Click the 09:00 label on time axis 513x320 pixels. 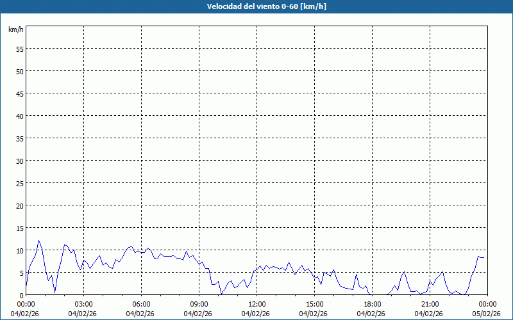(x=199, y=304)
